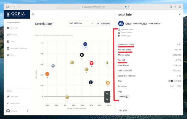Open Switch Office in the admin section

tap(15, 103)
